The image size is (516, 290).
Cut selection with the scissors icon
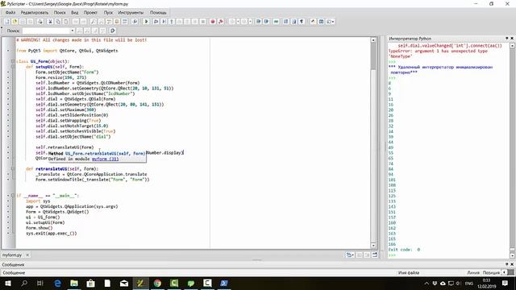pyautogui.click(x=50, y=22)
